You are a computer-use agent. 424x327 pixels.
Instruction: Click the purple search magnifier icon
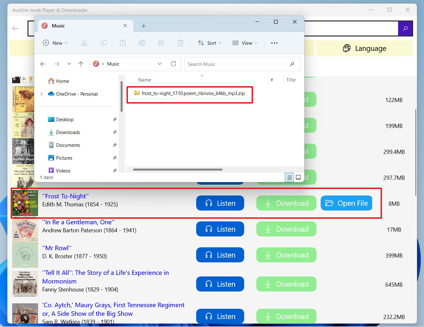(x=405, y=28)
